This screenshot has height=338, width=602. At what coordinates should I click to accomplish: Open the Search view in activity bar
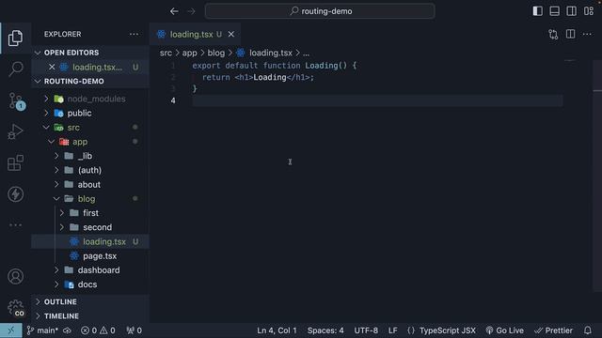(15, 69)
